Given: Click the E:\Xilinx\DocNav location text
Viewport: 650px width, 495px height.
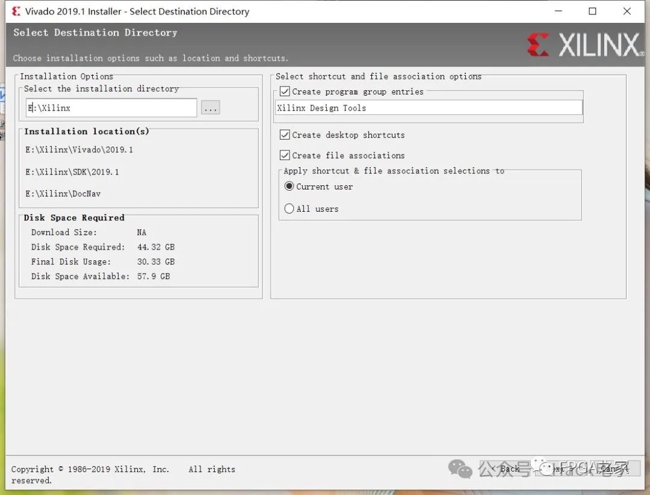Looking at the screenshot, I should 63,194.
